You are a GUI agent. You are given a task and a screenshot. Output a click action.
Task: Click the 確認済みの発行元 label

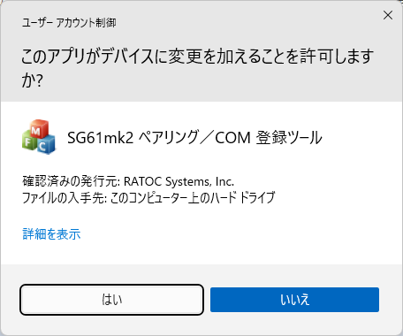pos(70,181)
